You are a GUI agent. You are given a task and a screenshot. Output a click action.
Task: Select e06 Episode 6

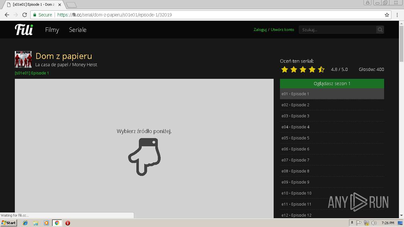point(332,149)
